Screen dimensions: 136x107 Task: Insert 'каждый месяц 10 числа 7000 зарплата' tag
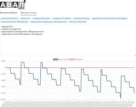(x=109, y=18)
